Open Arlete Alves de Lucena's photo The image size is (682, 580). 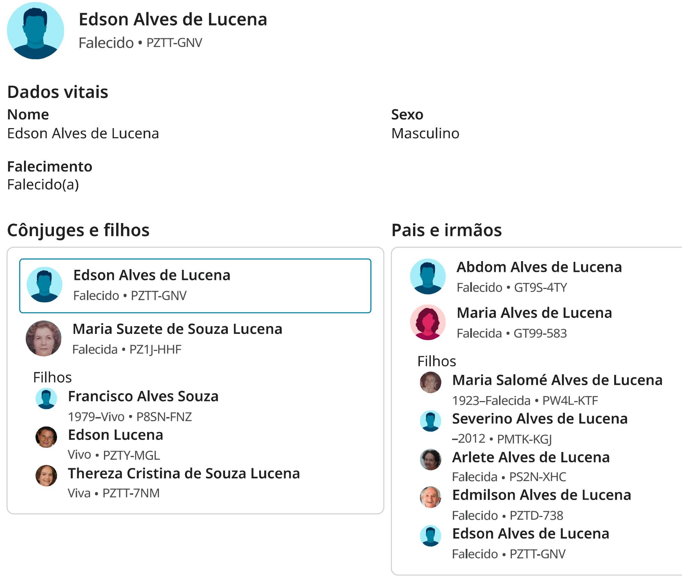pyautogui.click(x=431, y=459)
